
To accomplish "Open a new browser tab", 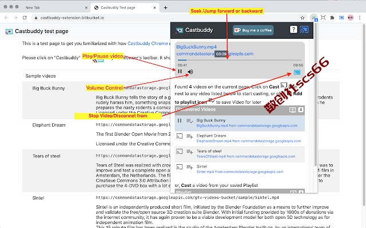I will pos(165,7).
